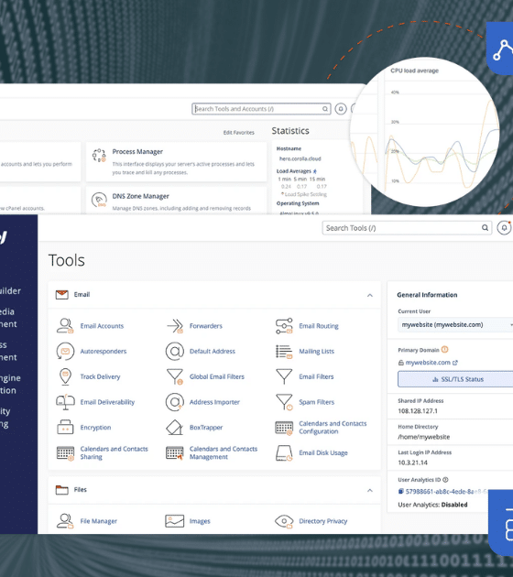513x577 pixels.
Task: Collapse the Email section chevron
Action: 370,295
